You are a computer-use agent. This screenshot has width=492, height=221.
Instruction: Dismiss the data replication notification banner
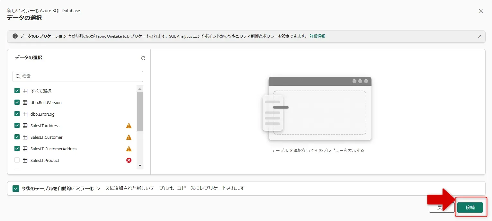480,36
